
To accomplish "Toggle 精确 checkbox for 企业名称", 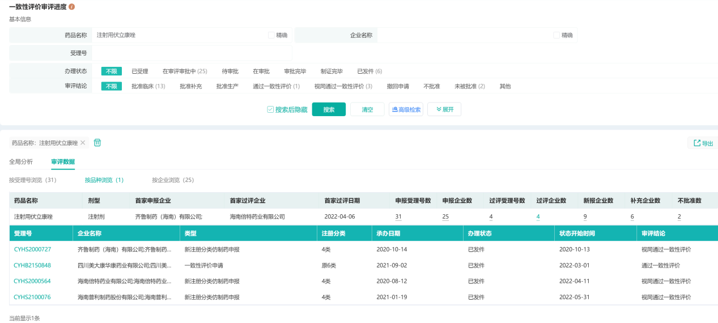I will click(x=556, y=35).
